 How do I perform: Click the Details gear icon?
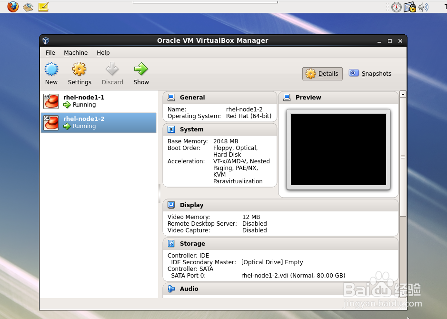coord(310,74)
